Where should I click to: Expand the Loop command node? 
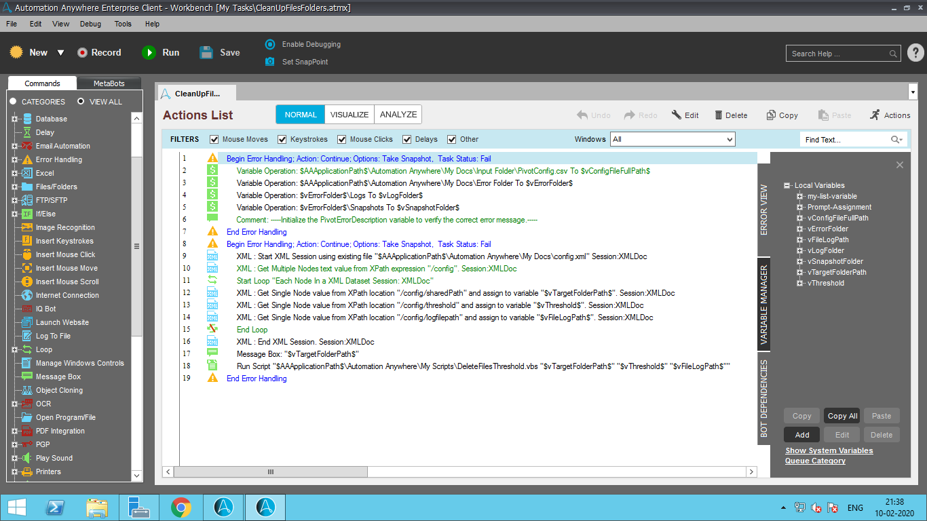[14, 349]
